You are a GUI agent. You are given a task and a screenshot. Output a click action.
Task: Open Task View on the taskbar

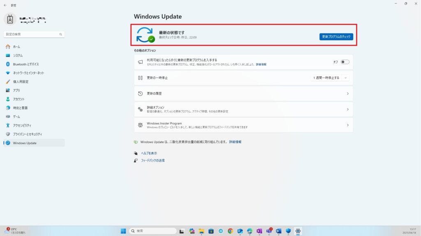182,231
